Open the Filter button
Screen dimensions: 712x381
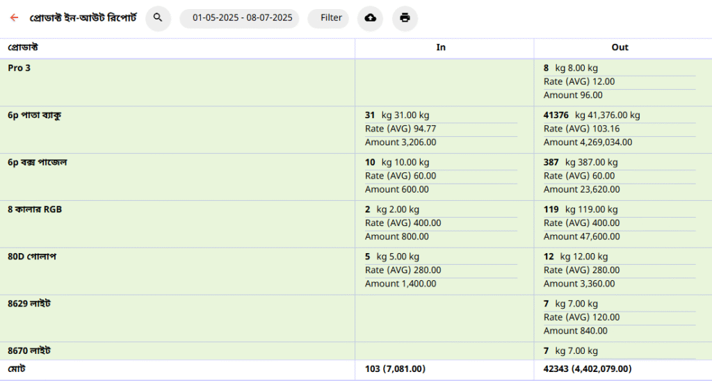(x=328, y=18)
